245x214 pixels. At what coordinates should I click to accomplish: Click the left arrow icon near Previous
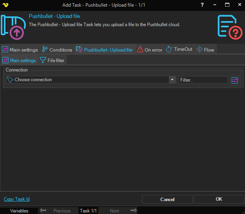(43, 210)
